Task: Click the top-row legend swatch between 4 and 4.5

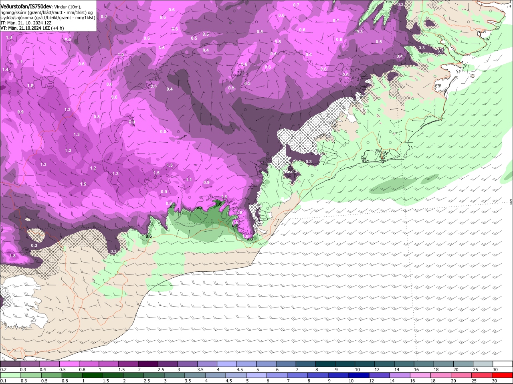Action: tap(228, 364)
